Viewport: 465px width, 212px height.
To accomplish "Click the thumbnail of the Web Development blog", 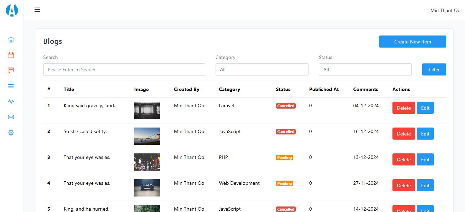I will pyautogui.click(x=147, y=188).
